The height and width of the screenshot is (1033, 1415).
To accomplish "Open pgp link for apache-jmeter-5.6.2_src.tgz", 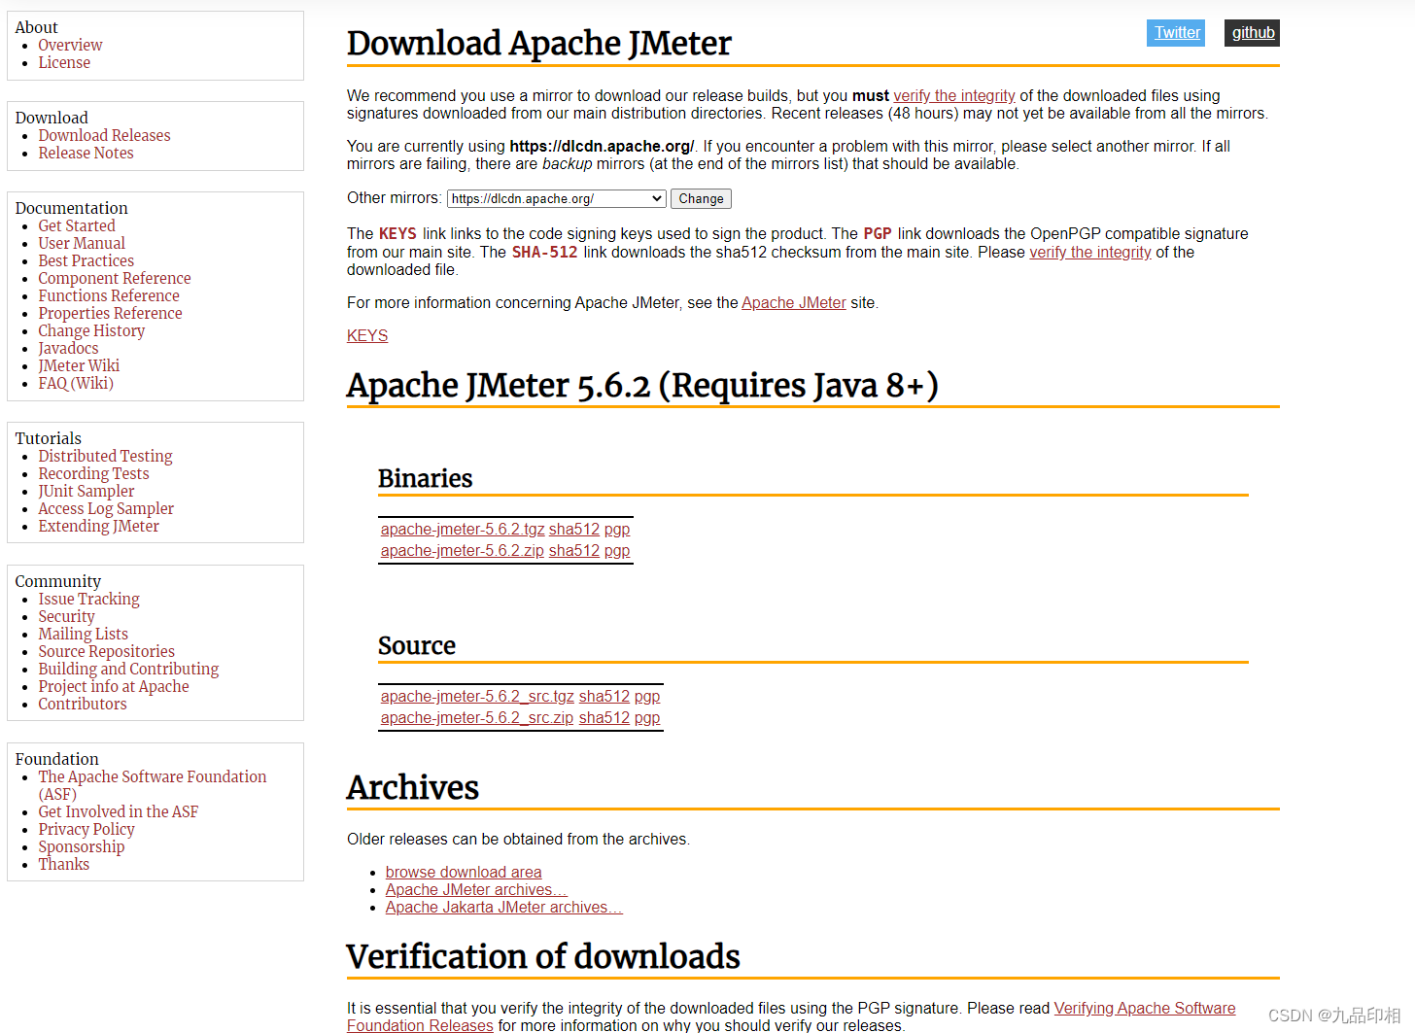I will (x=647, y=697).
